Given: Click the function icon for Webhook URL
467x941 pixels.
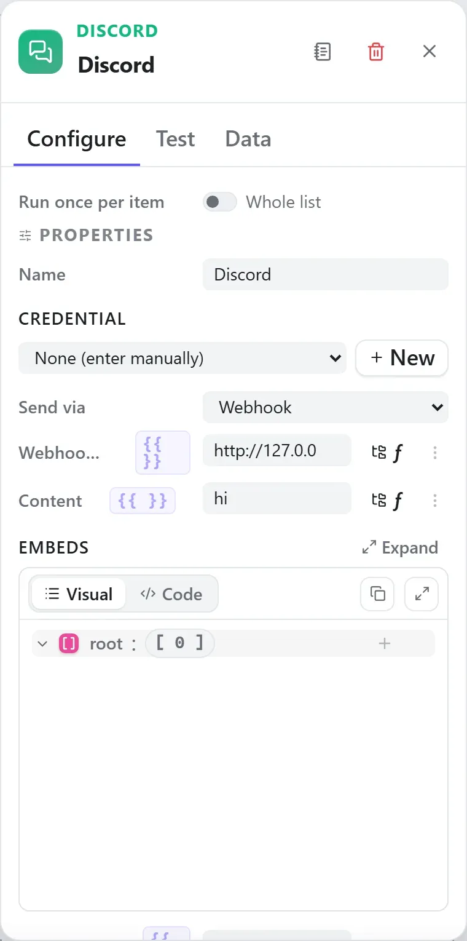Looking at the screenshot, I should (x=398, y=453).
